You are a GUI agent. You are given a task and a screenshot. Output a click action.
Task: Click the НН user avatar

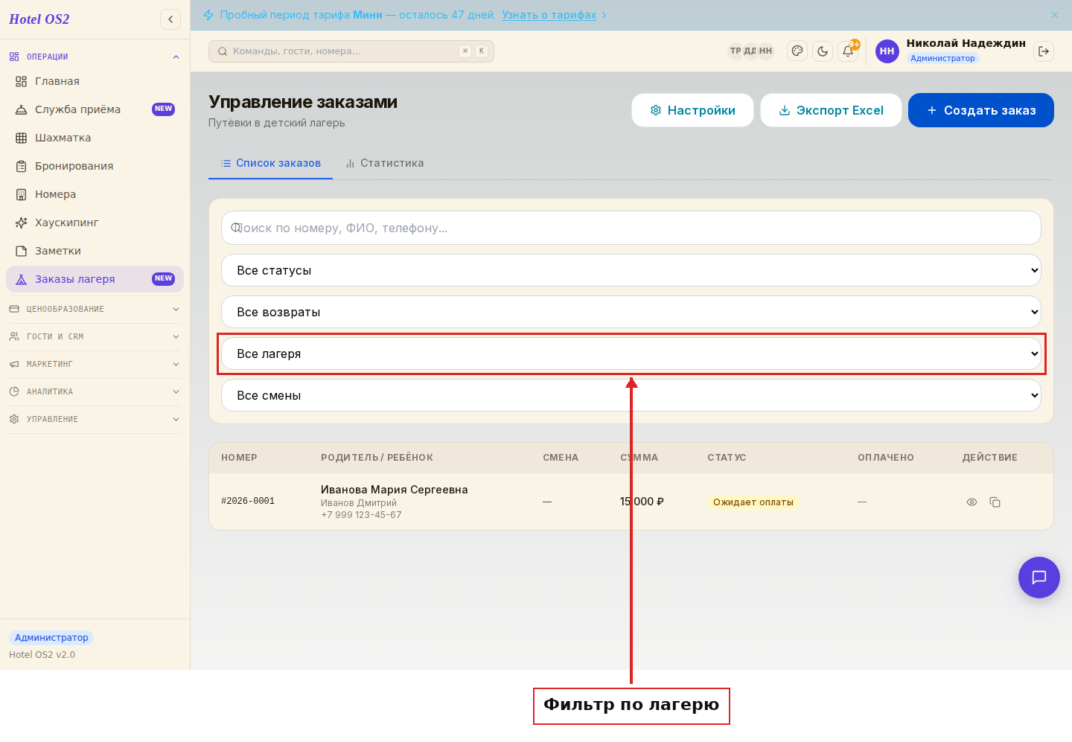pyautogui.click(x=887, y=51)
